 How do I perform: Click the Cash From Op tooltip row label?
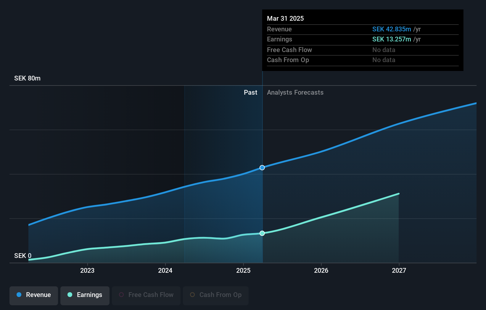click(288, 60)
